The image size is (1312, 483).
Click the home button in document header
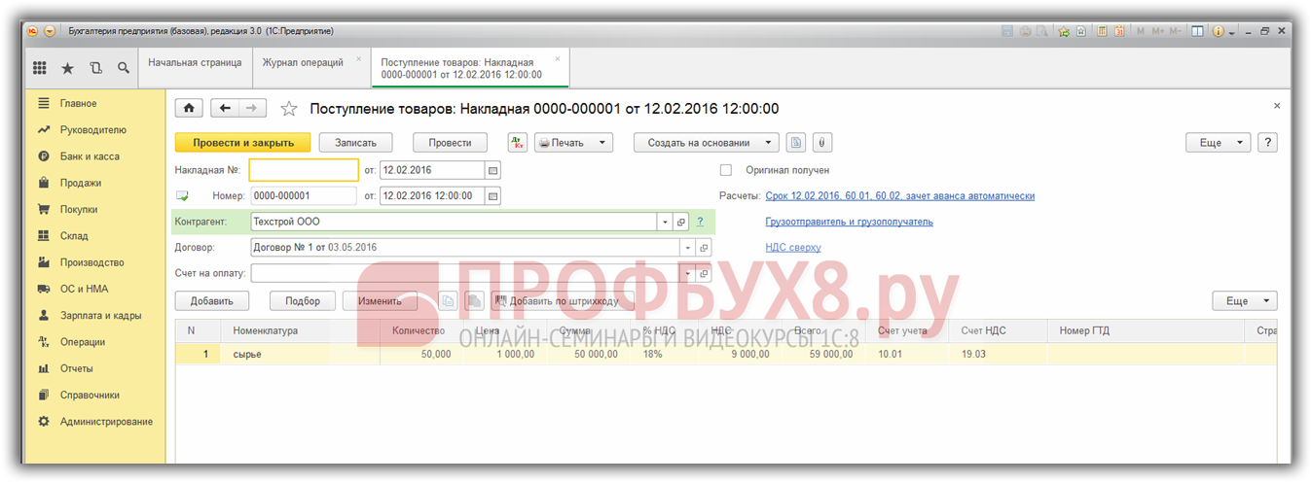[189, 109]
